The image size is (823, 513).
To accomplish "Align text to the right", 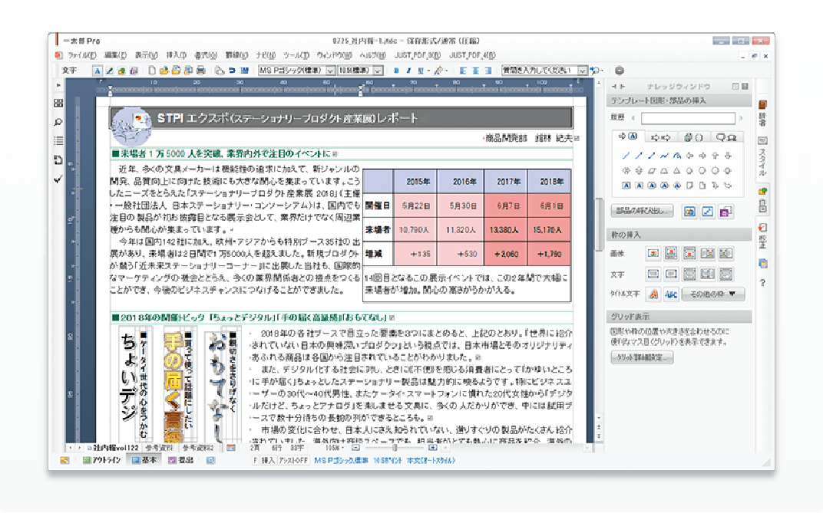I will tap(488, 71).
